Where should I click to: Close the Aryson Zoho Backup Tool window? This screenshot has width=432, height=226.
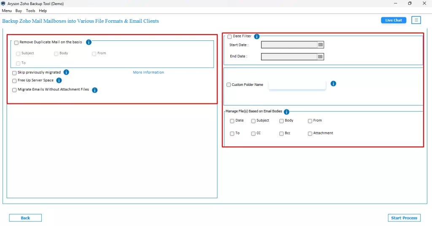(424, 3)
